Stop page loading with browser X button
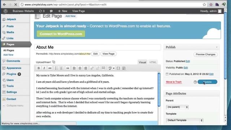The image size is (231, 130). (16, 5)
